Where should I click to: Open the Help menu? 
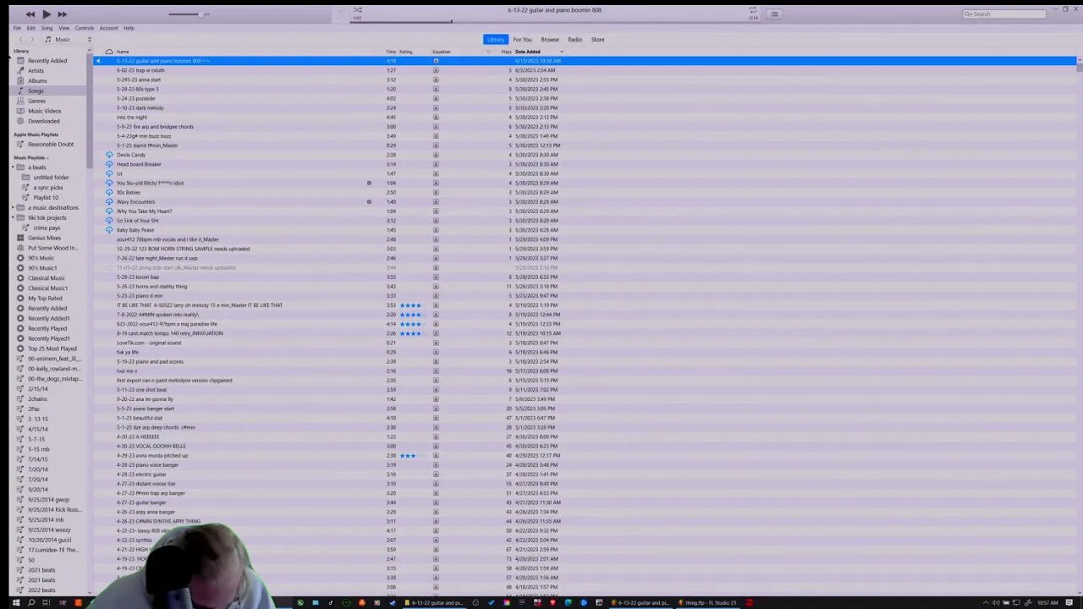pyautogui.click(x=129, y=28)
